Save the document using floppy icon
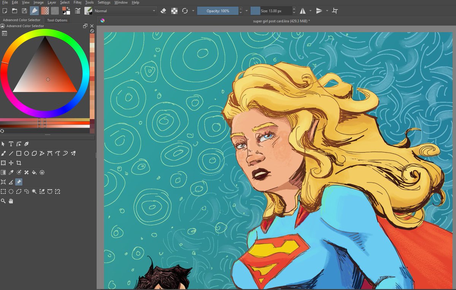The width and height of the screenshot is (456, 290). pyautogui.click(x=24, y=11)
